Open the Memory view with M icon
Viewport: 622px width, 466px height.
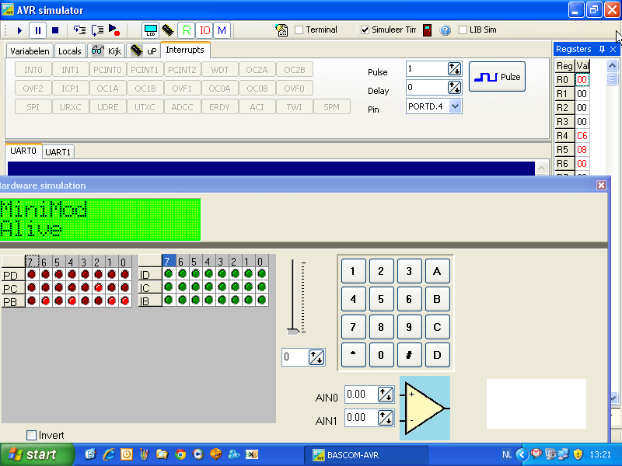222,30
